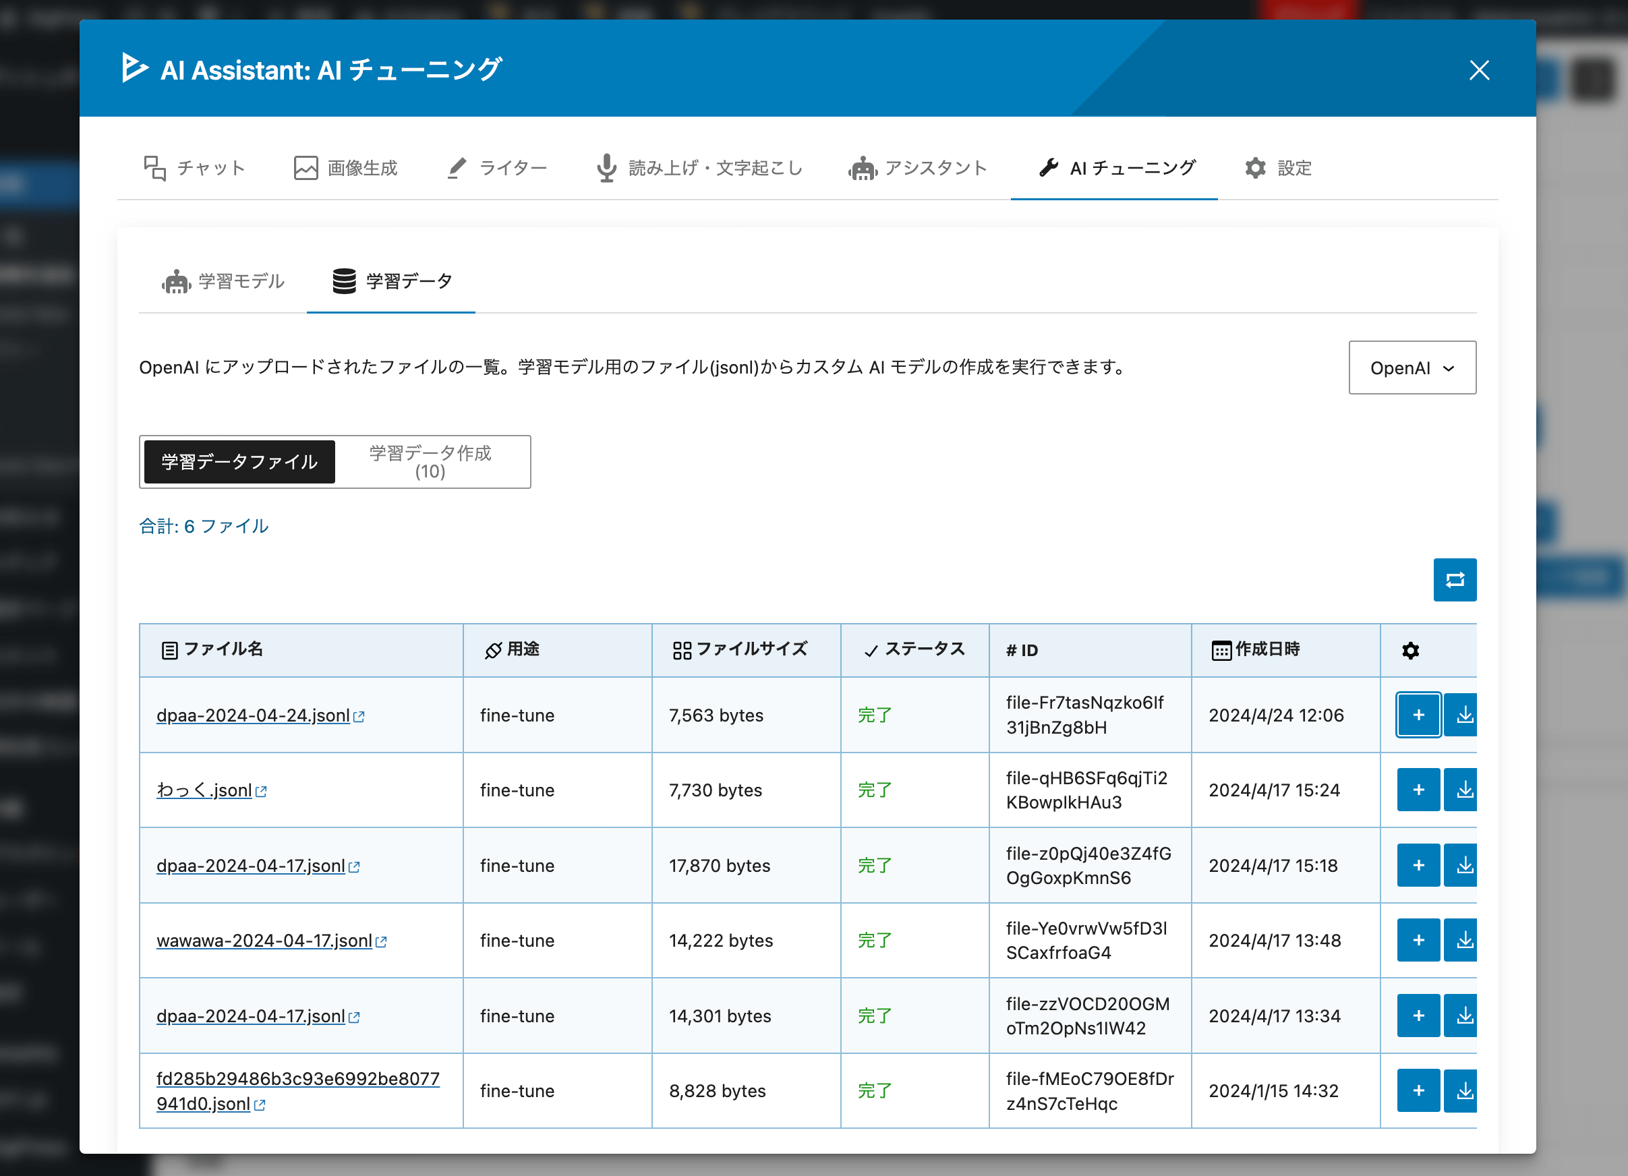Open the 設定 tab

(1277, 168)
